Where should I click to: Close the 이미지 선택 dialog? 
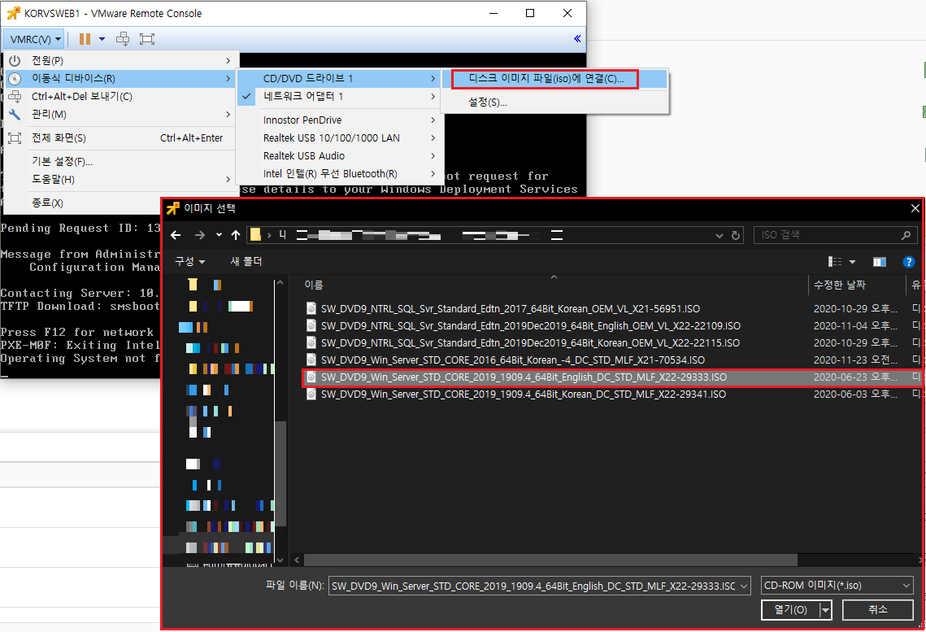pyautogui.click(x=915, y=208)
